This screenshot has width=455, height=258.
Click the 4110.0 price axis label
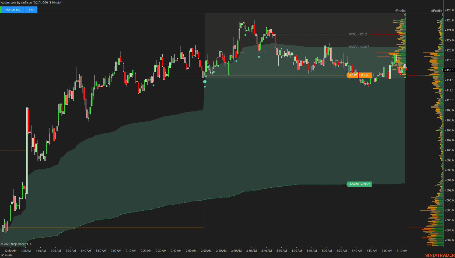tap(449, 100)
